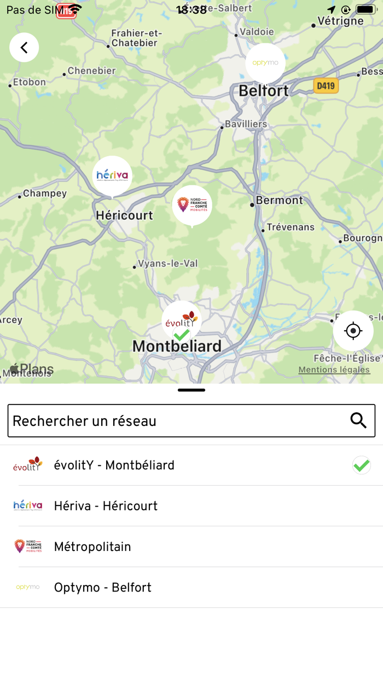Open the Mentions légales link
This screenshot has height=682, width=383.
[x=334, y=370]
